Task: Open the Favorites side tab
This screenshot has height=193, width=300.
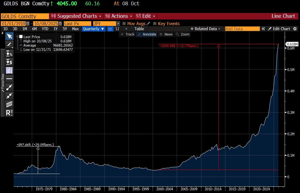Action: pos(3,83)
